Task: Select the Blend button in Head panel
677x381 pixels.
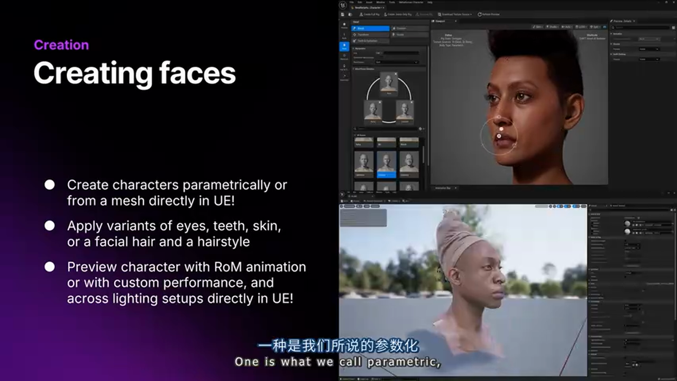Action: 371,29
